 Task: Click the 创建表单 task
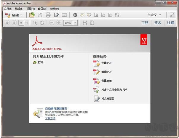[102, 81]
